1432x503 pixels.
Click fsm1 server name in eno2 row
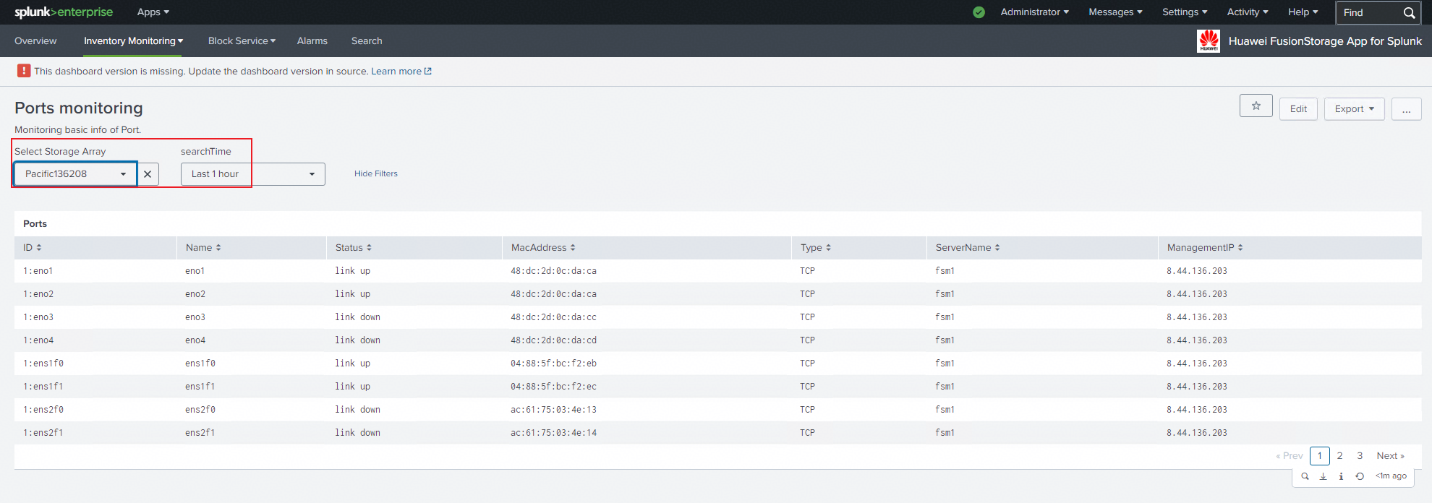click(945, 294)
